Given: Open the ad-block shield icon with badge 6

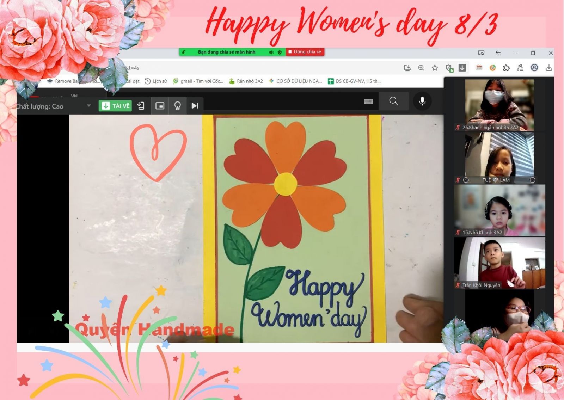Looking at the screenshot, I should pos(449,68).
